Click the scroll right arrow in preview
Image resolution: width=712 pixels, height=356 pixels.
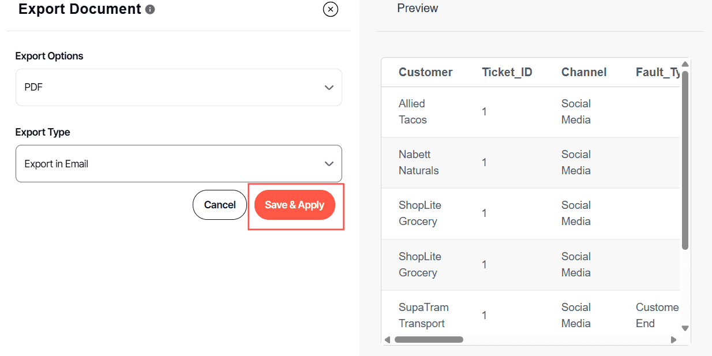pos(673,340)
